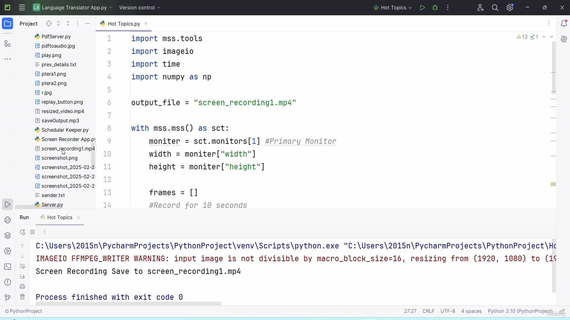Image resolution: width=570 pixels, height=320 pixels.
Task: Hide the Project tool window
Action: click(x=87, y=23)
